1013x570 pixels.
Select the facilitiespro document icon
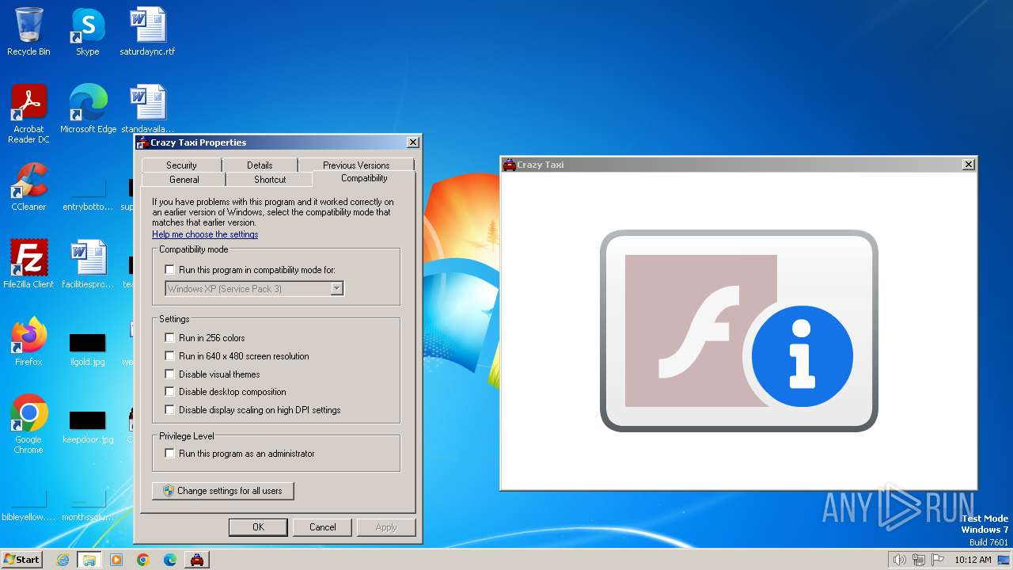pos(88,264)
